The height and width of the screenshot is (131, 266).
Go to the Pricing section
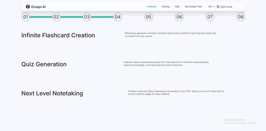(166, 7)
